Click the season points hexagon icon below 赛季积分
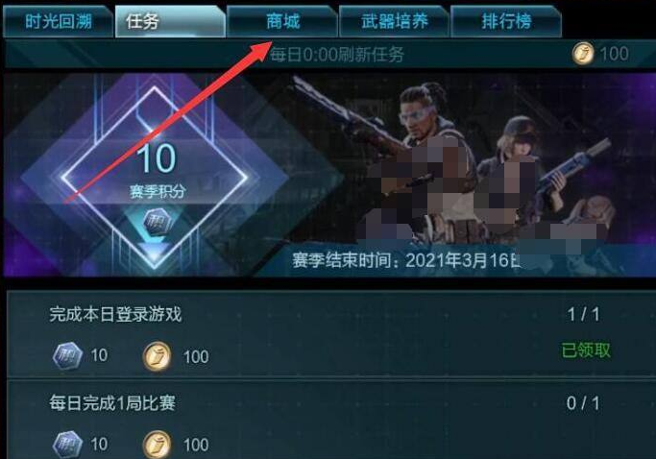The width and height of the screenshot is (656, 459). point(157,222)
